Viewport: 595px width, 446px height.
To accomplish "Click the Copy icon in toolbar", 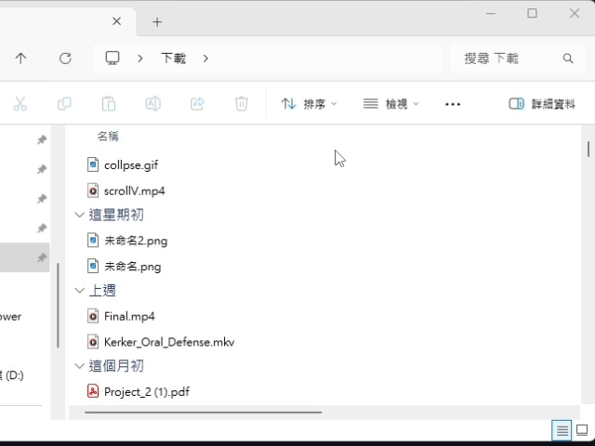I will [64, 104].
